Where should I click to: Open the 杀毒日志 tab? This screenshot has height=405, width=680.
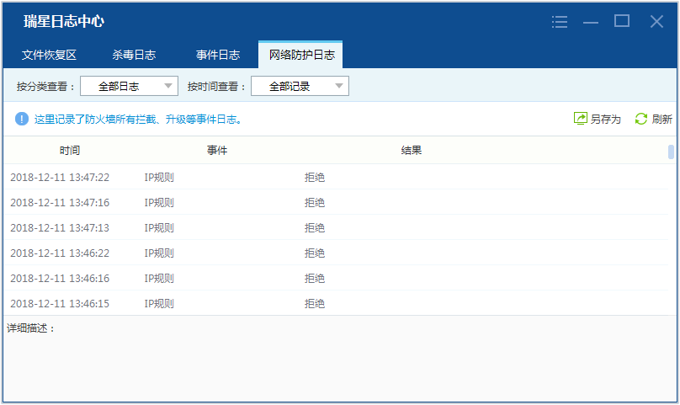[x=134, y=55]
